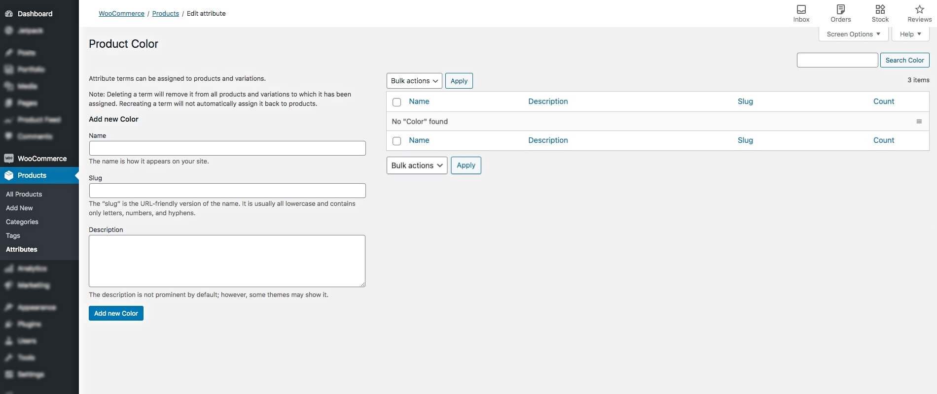Expand the top Bulk actions dropdown

tap(414, 81)
